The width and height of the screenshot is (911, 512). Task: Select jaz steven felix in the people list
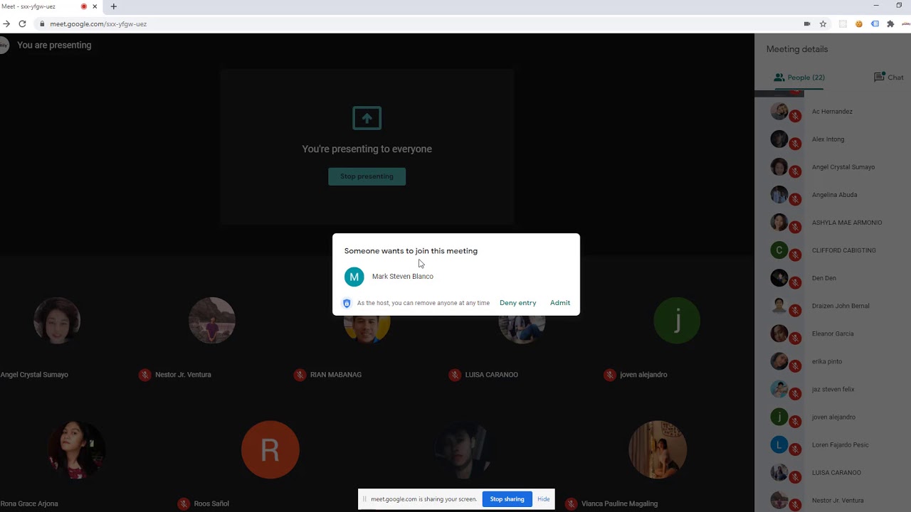pos(833,389)
